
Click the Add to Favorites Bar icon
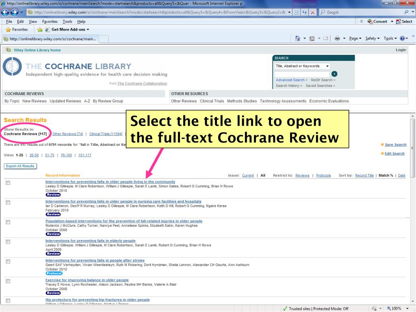click(x=40, y=29)
